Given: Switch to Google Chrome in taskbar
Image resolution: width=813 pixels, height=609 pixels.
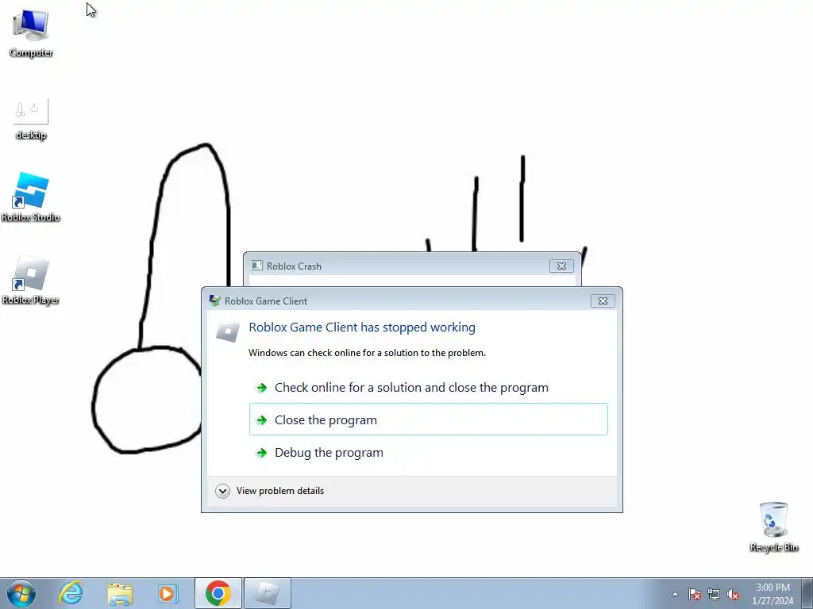Looking at the screenshot, I should coord(218,593).
